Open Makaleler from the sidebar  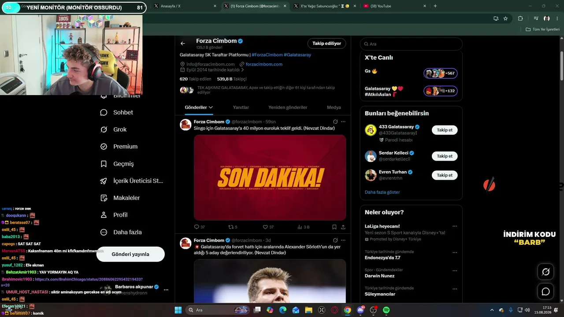(x=120, y=198)
